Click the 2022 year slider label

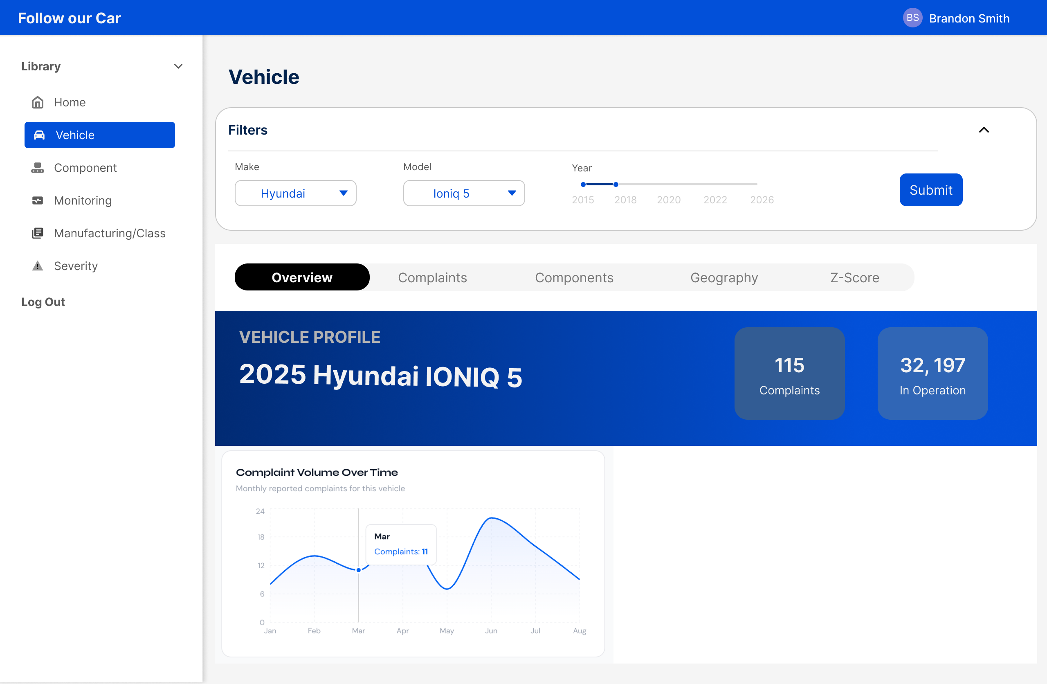pyautogui.click(x=715, y=200)
